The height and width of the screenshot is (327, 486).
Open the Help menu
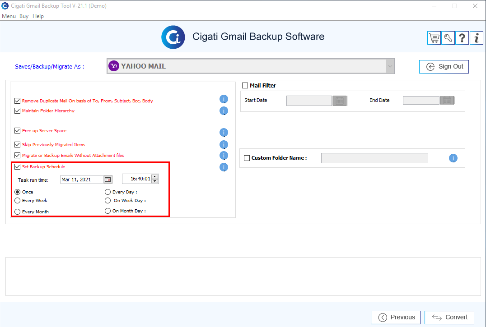click(x=38, y=16)
